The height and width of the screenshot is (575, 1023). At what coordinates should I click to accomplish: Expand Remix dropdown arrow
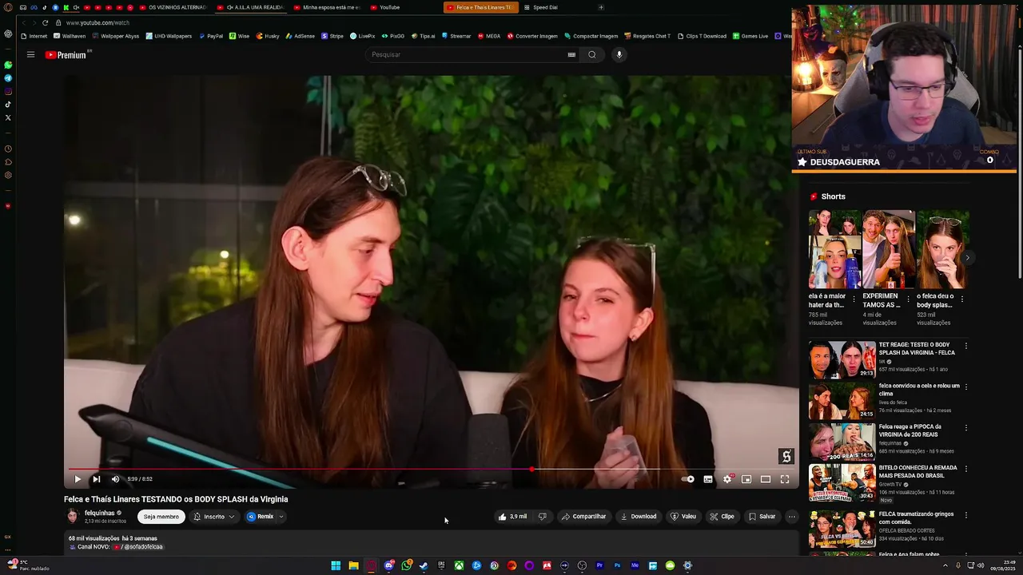281,517
